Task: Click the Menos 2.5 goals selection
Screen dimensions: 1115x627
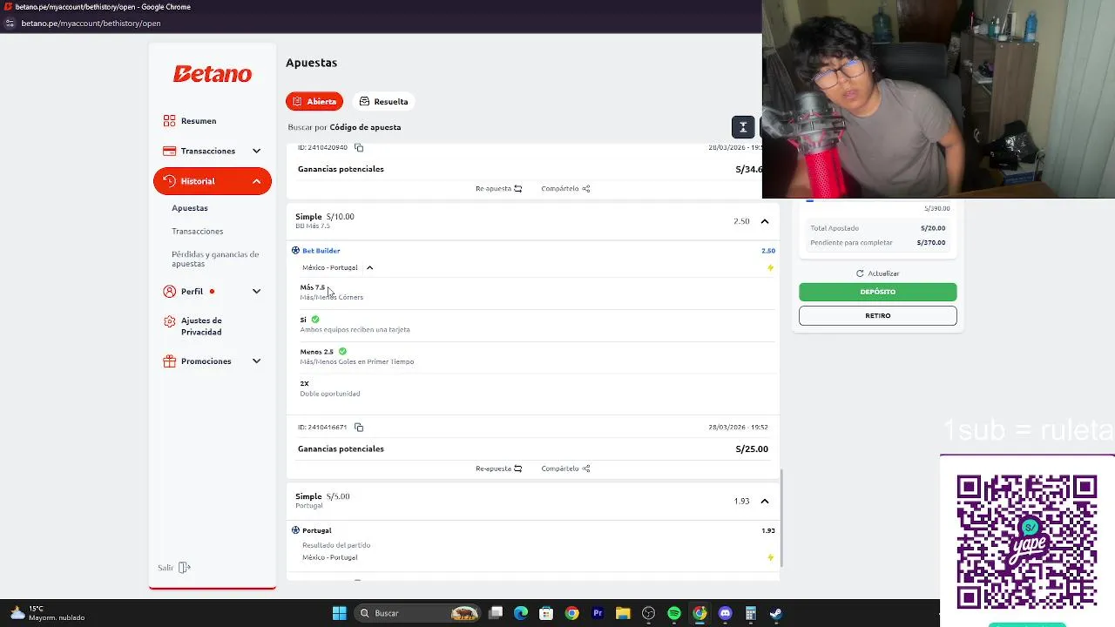Action: pos(317,352)
